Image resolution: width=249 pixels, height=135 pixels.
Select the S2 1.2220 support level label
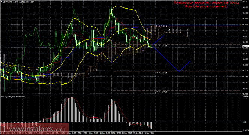[161, 73]
